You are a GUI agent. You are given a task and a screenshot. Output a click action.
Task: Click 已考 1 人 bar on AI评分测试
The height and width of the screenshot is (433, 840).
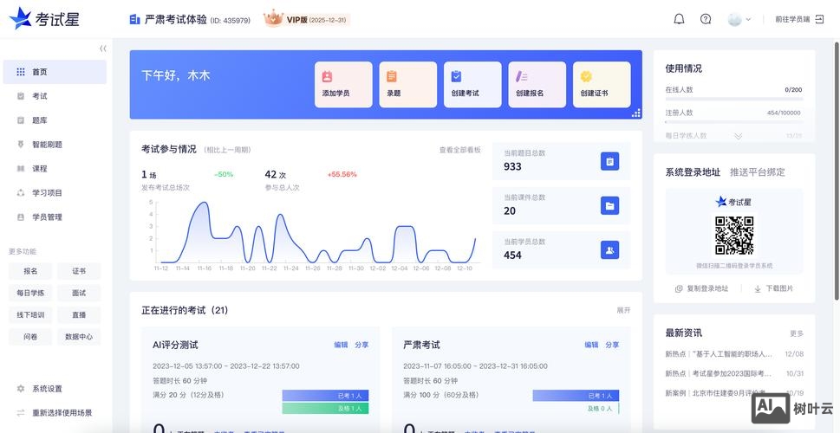[x=325, y=396]
